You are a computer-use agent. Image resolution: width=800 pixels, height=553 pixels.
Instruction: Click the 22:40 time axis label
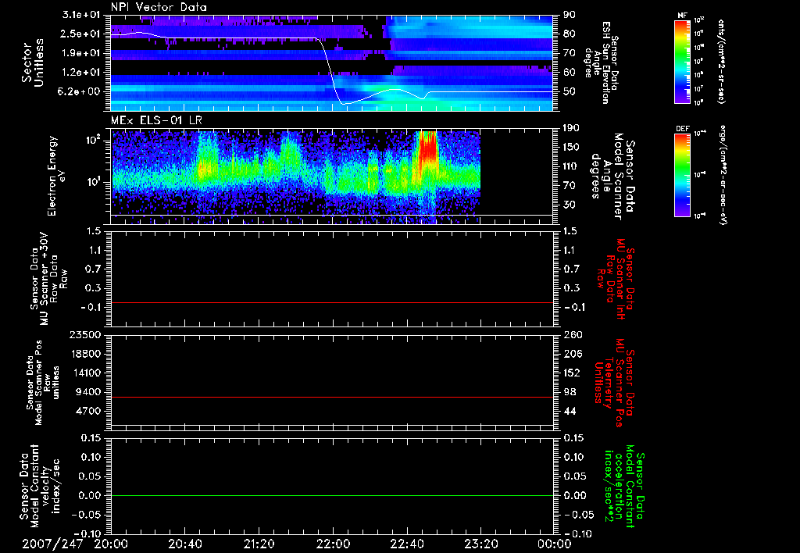[406, 544]
